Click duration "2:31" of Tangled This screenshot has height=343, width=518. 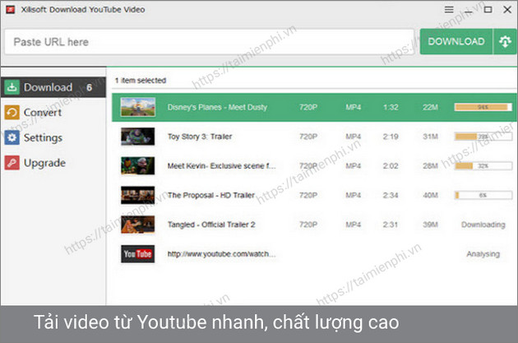tap(391, 225)
